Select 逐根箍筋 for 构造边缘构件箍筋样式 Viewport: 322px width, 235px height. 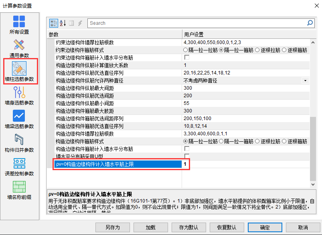pos(294,141)
